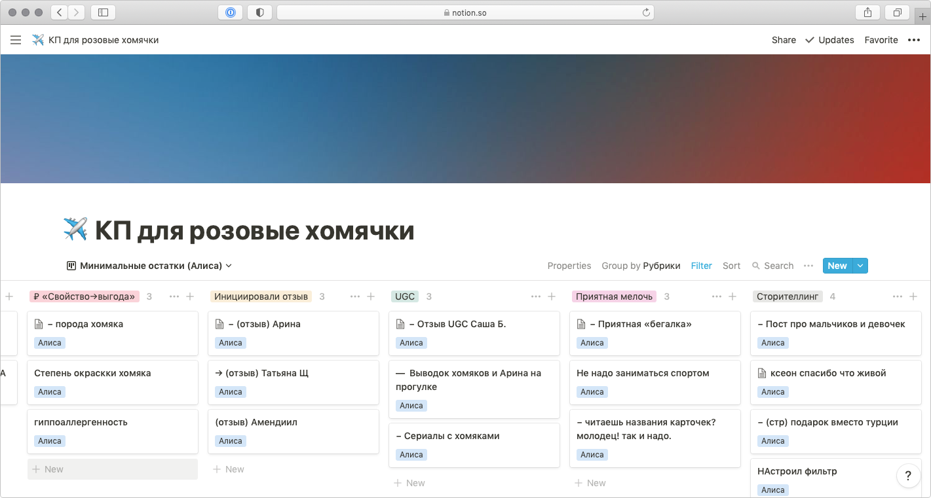Image resolution: width=931 pixels, height=498 pixels.
Task: Open the card НАстроил фильтр
Action: [x=836, y=478]
